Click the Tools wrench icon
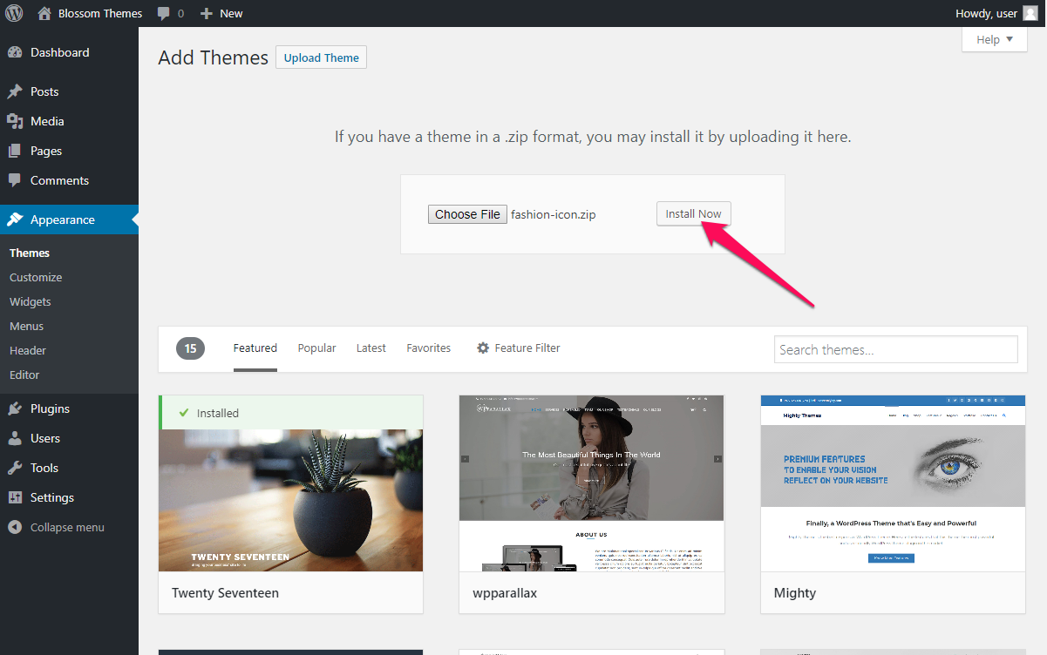1047x655 pixels. (x=15, y=468)
